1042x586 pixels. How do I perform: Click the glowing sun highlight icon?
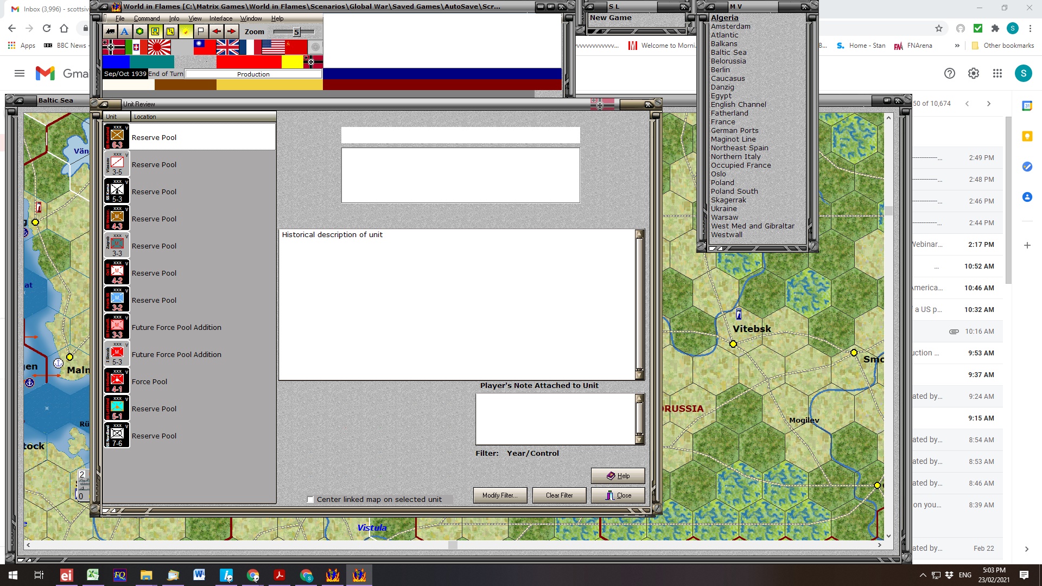[186, 31]
